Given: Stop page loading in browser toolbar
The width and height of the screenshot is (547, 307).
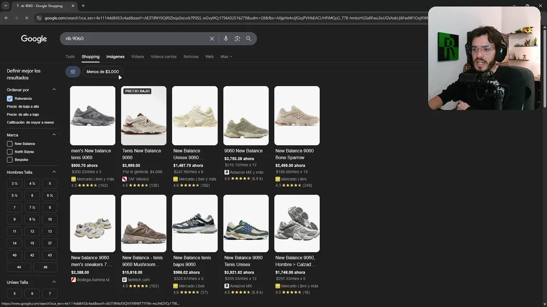Looking at the screenshot, I should click(26, 18).
